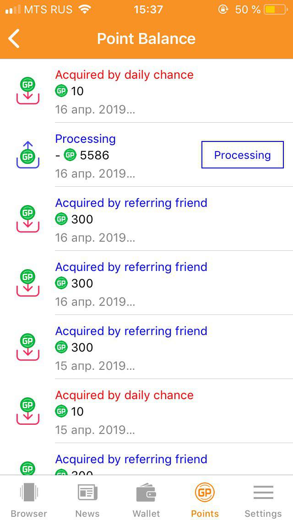Tap the Points tab label
Screen dimensions: 293x520
(x=205, y=514)
